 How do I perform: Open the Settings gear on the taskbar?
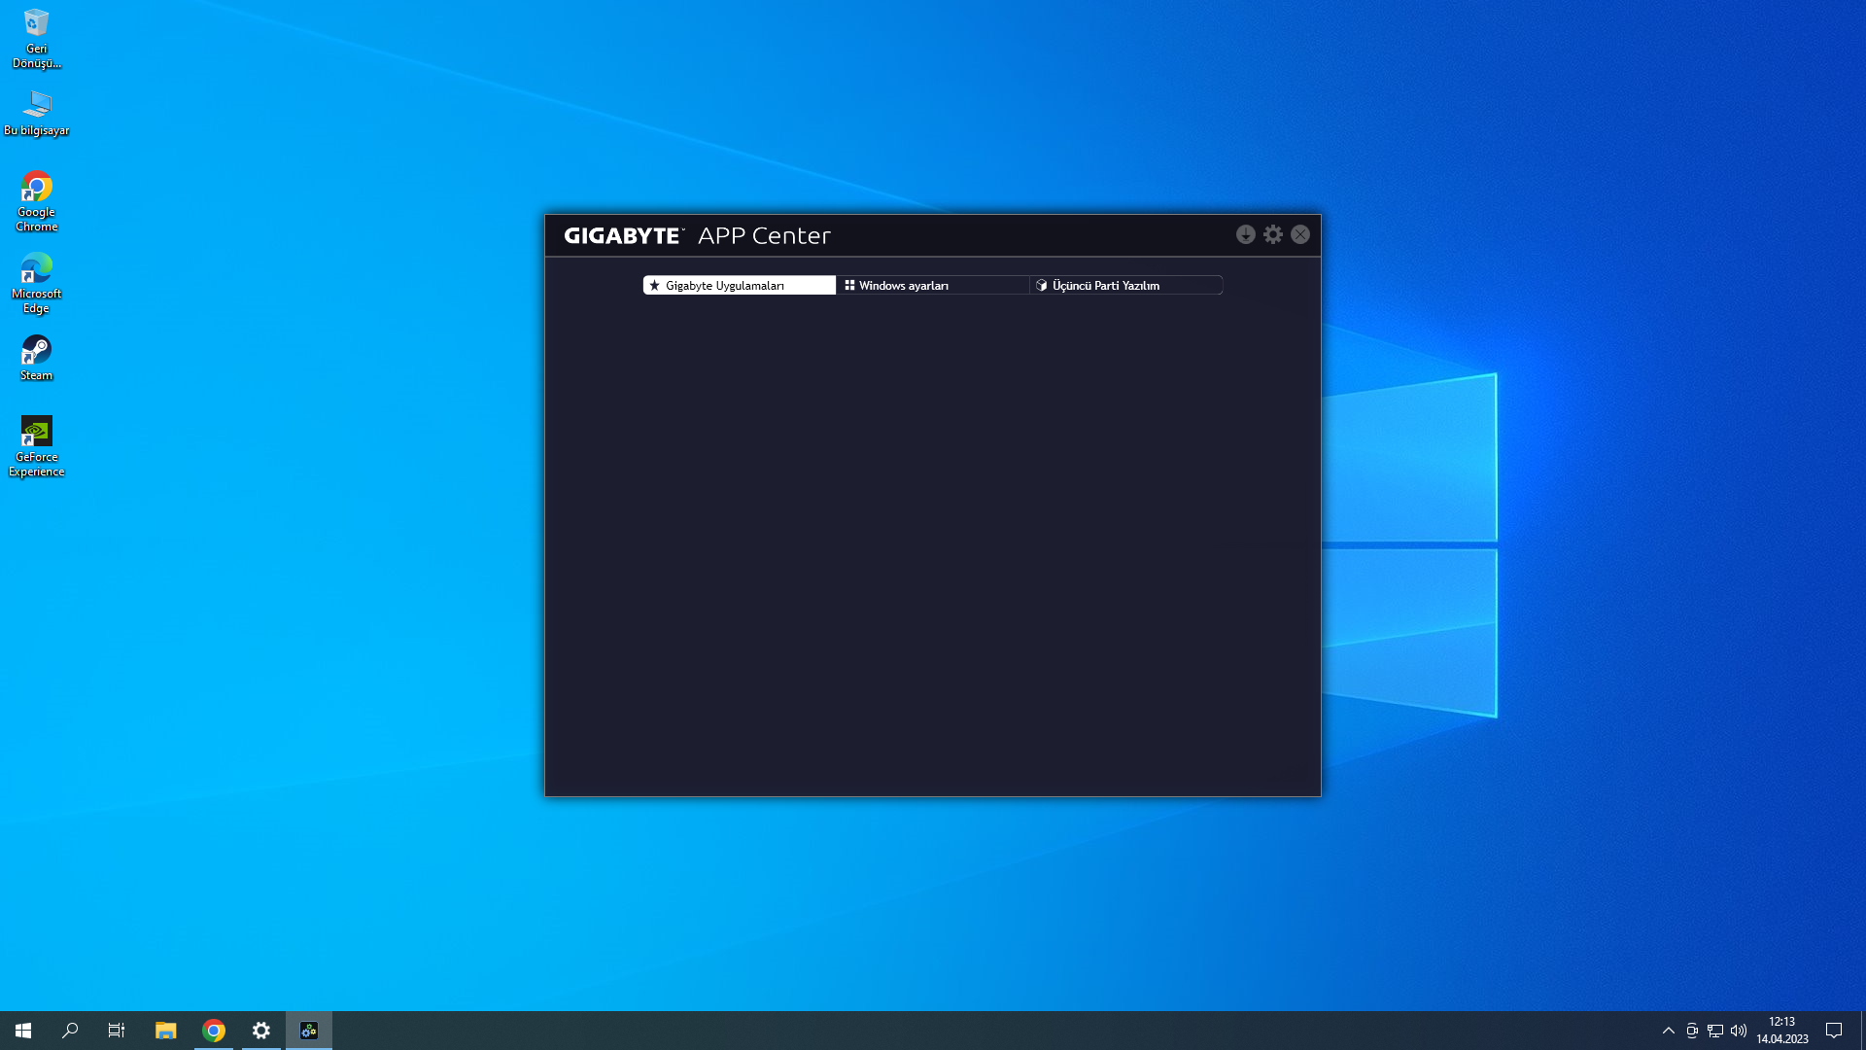261,1031
